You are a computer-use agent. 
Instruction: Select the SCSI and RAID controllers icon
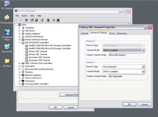coord(23,84)
